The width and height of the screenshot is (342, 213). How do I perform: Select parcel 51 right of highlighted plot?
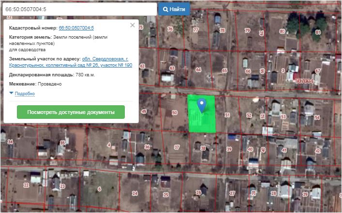[x=227, y=115]
